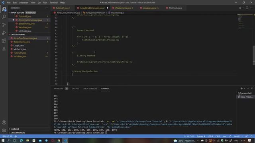The image size is (255, 143).
Task: Open Source Control view
Action: pyautogui.click(x=4, y=25)
